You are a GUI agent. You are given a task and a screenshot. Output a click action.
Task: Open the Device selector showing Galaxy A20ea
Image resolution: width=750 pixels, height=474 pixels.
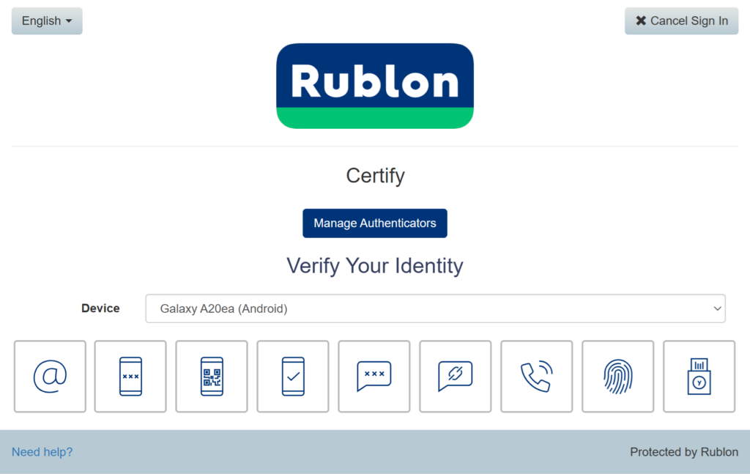(435, 308)
